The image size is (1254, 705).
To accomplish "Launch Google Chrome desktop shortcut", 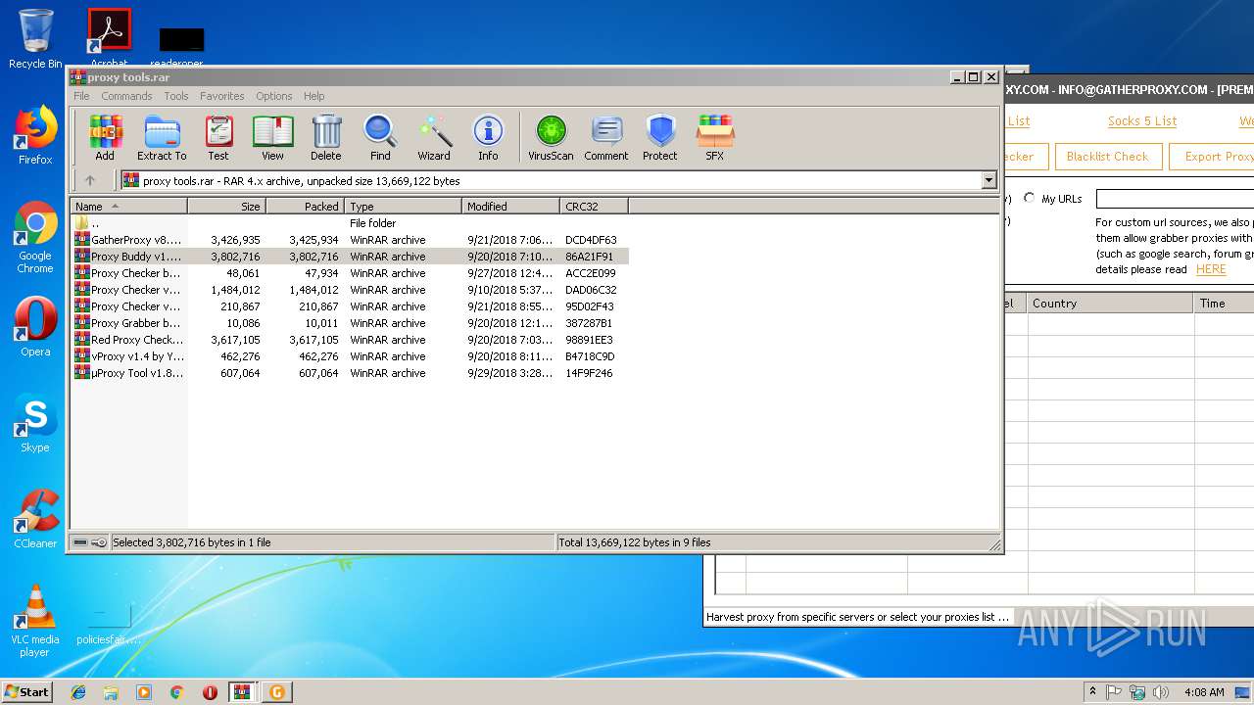I will (x=35, y=238).
